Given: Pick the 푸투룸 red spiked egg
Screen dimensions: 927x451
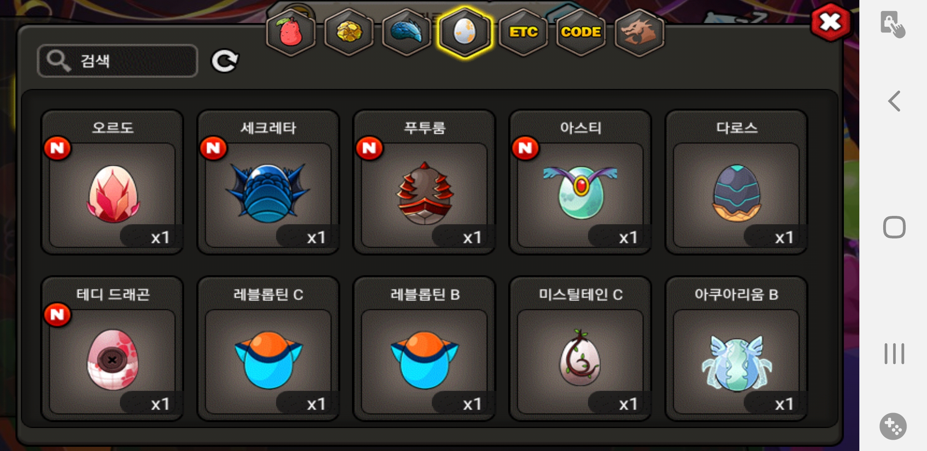Looking at the screenshot, I should coord(424,182).
